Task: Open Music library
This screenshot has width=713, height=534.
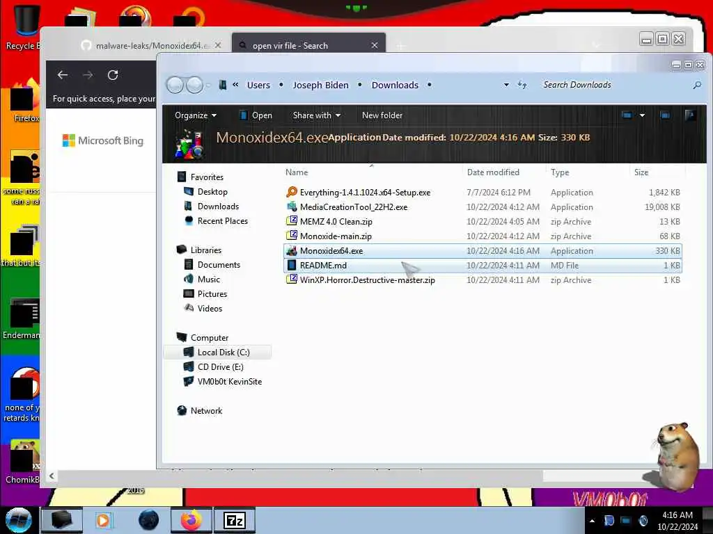Action: 208,280
